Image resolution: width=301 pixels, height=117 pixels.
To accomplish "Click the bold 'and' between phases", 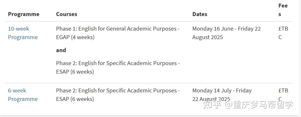I will point(61,50).
